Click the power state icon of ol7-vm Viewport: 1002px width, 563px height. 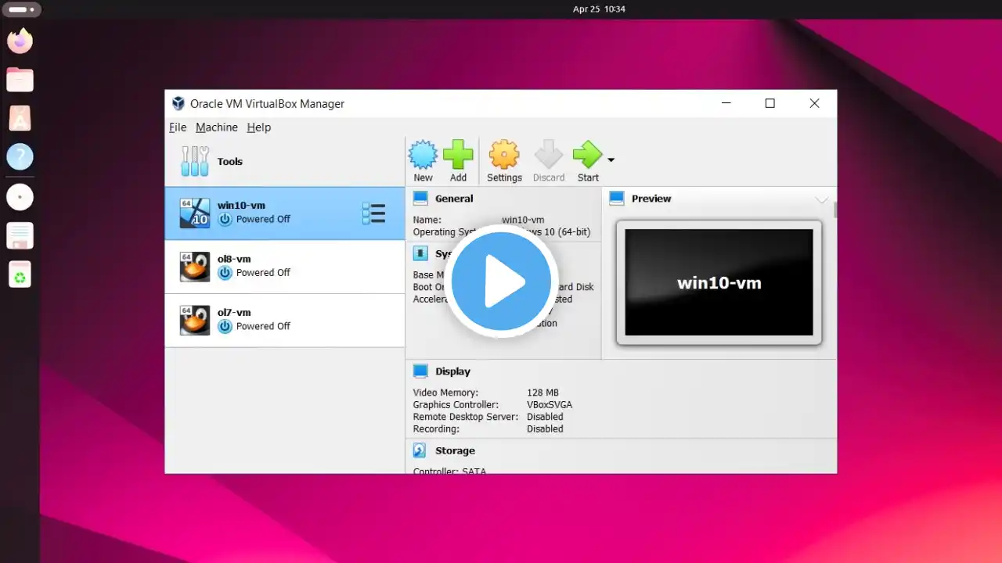pos(225,326)
